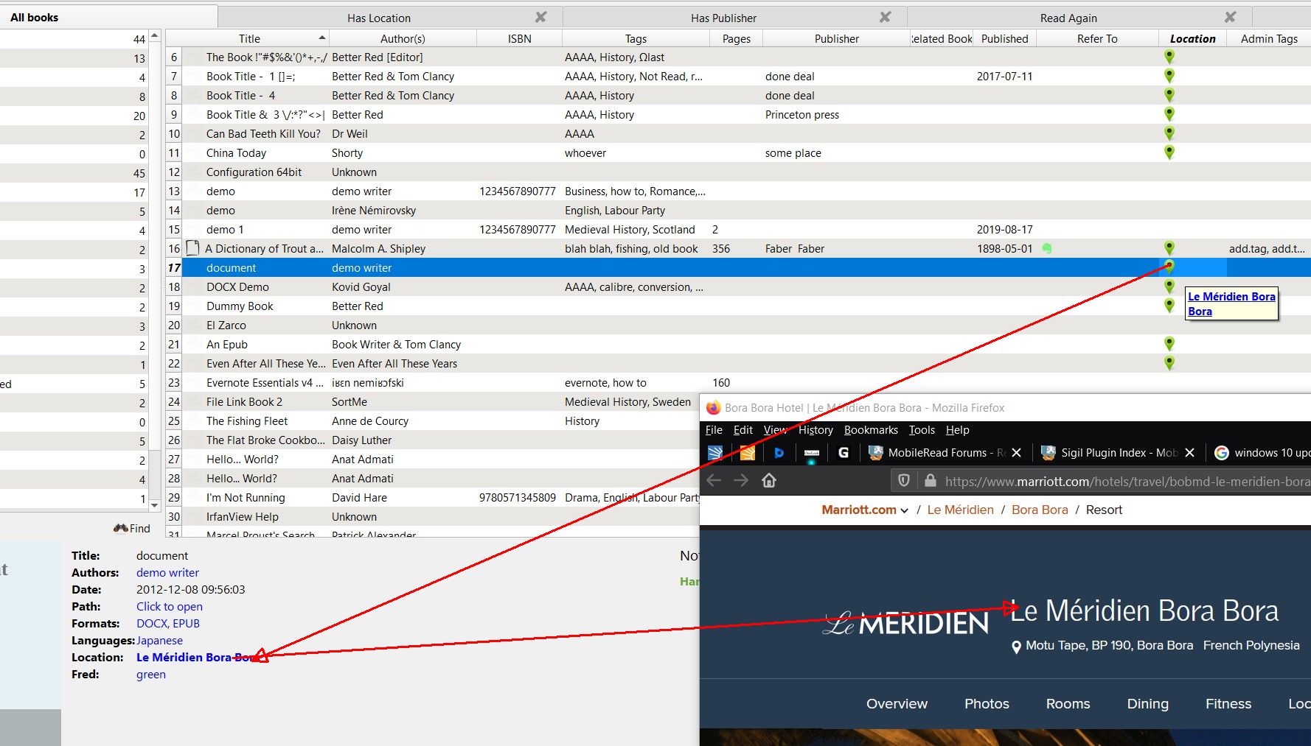The width and height of the screenshot is (1311, 746).
Task: Click the An Epub row location pin
Action: pyautogui.click(x=1169, y=343)
